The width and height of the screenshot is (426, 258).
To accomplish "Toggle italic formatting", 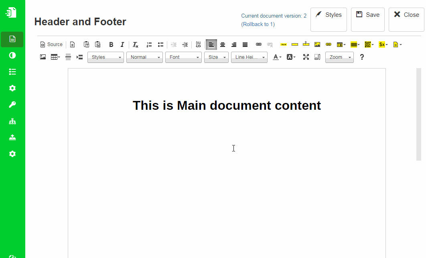I will (122, 44).
